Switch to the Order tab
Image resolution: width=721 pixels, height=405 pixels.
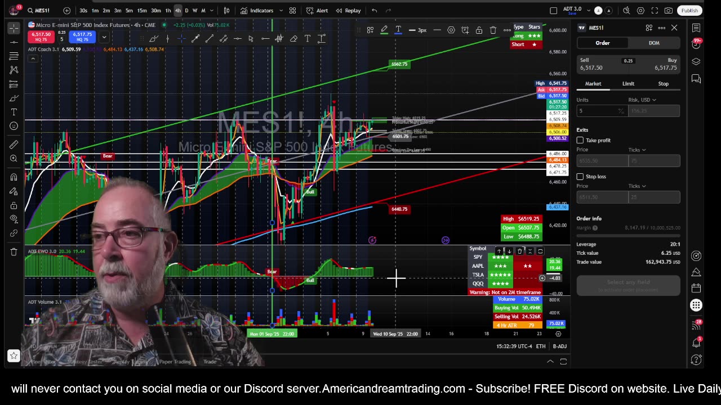[x=603, y=43]
